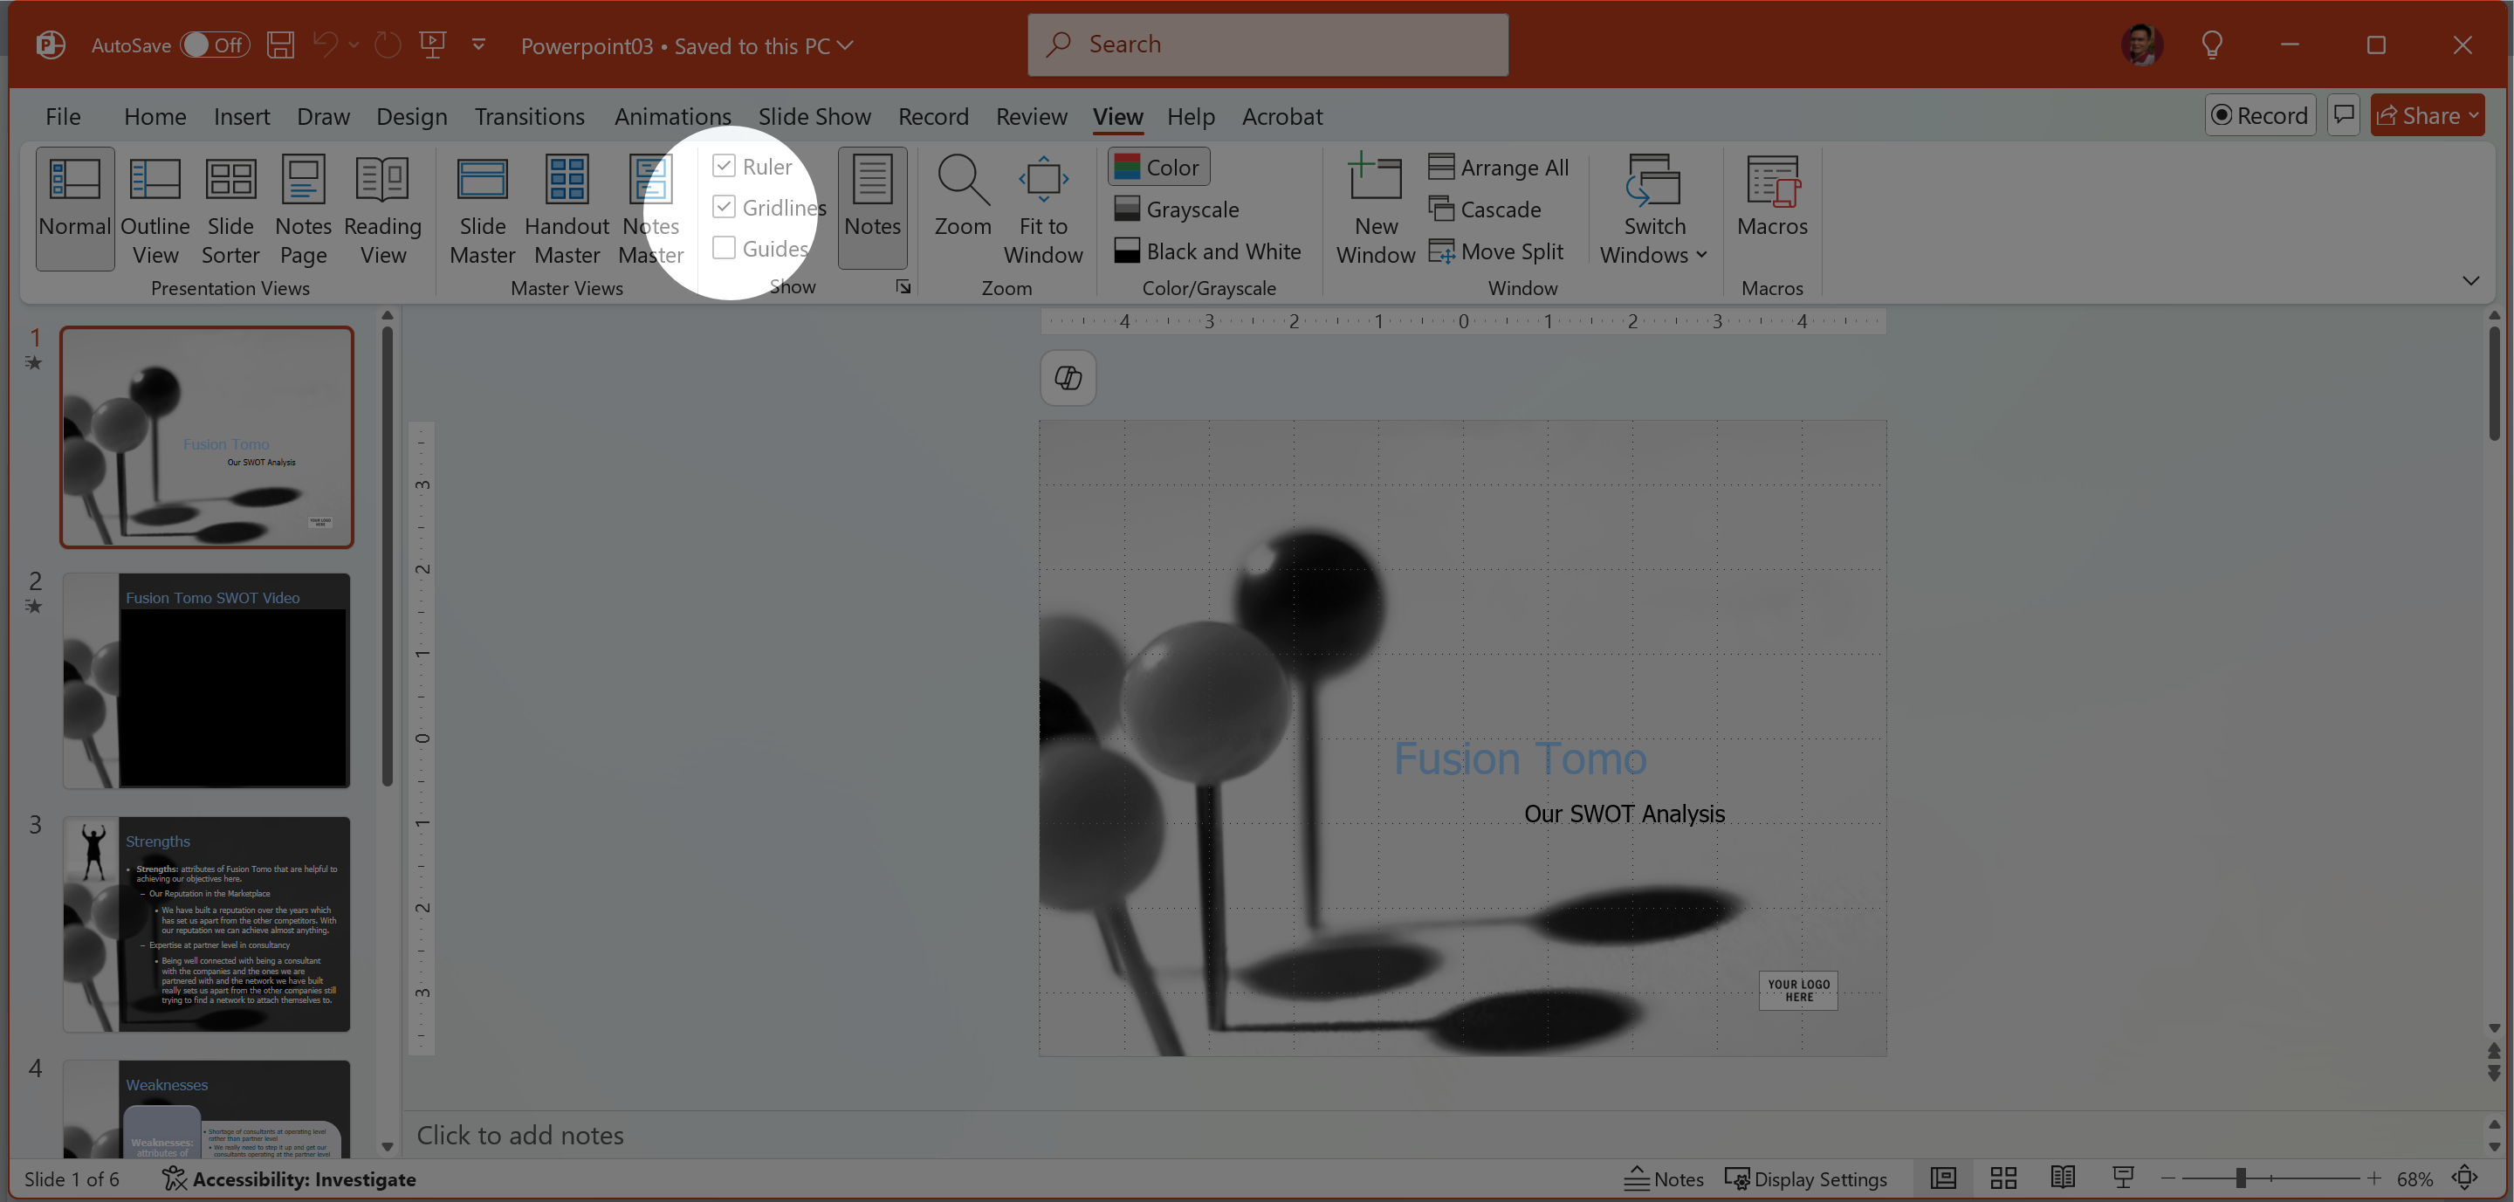The width and height of the screenshot is (2514, 1202).
Task: Click Fit to Window
Action: click(1042, 209)
